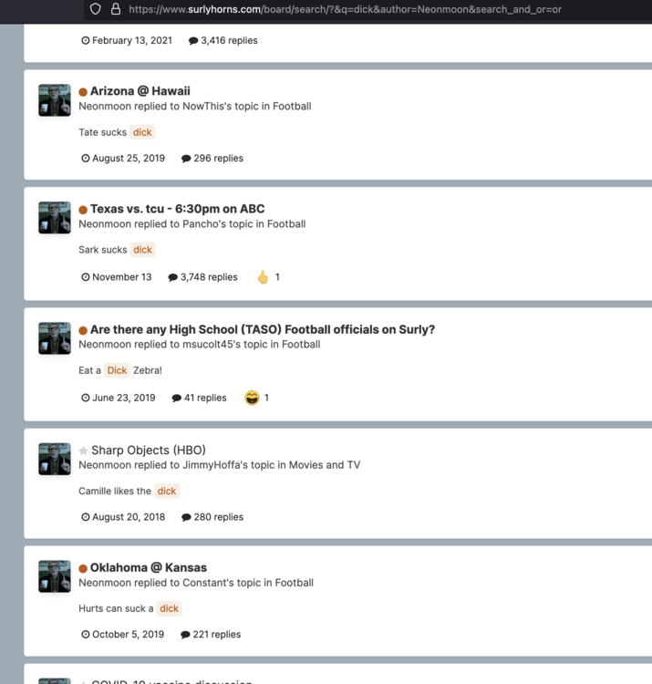Viewport: 652px width, 684px height.
Task: Click the middle finger reaction on Texas vs. tcu post
Action: [263, 277]
